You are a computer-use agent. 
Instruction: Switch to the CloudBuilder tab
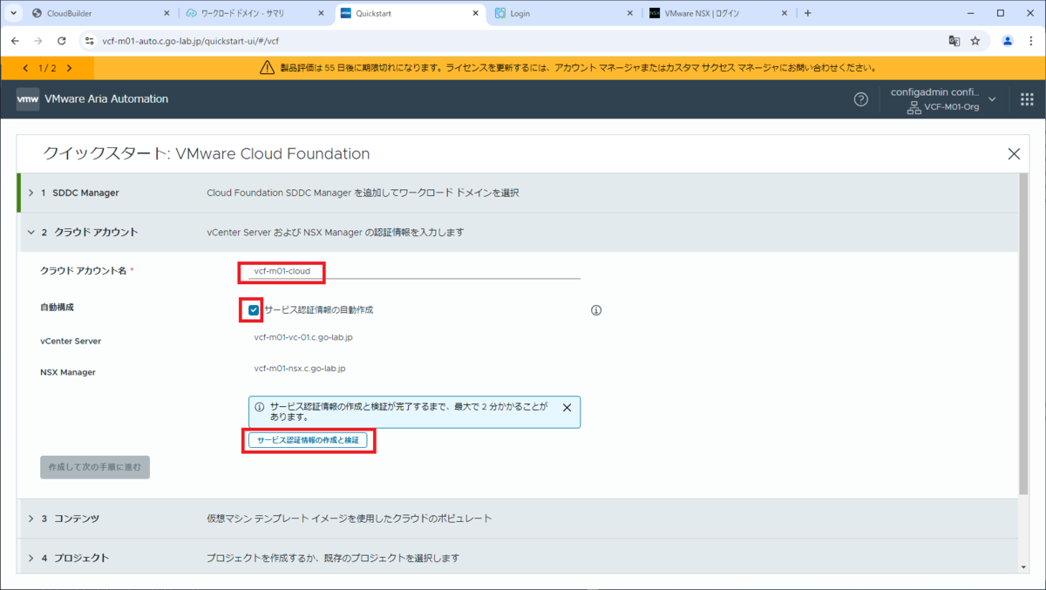point(100,13)
